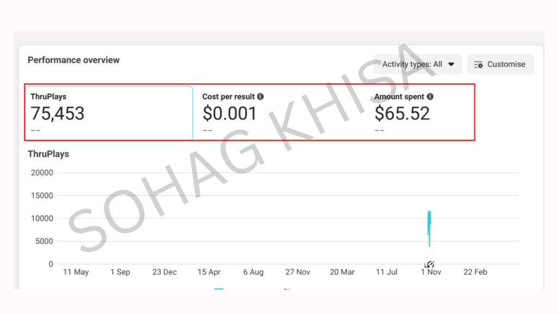Click the 20000 y-axis value label
The image size is (558, 314).
point(42,173)
